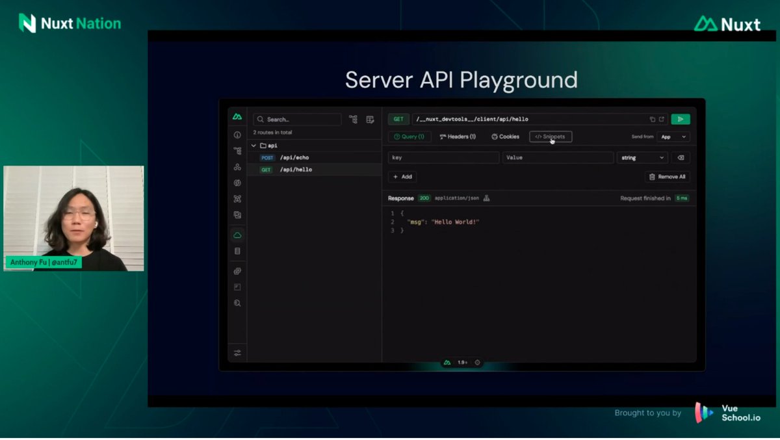The image size is (780, 440).
Task: Click the request URL path field
Action: point(539,119)
